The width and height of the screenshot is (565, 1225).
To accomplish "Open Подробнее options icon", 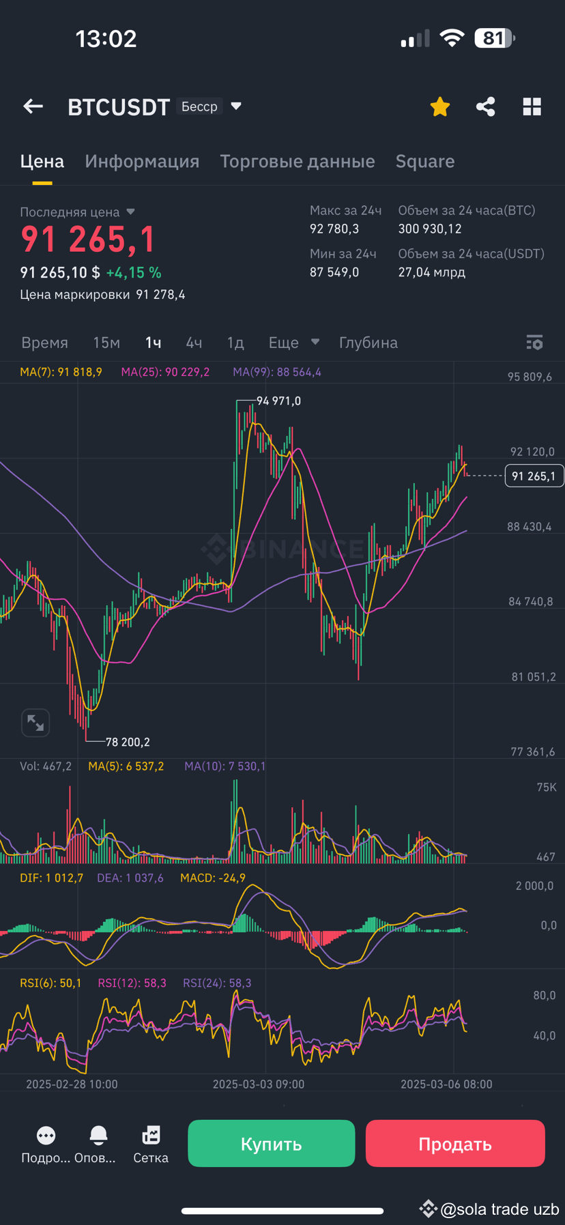I will point(45,1135).
